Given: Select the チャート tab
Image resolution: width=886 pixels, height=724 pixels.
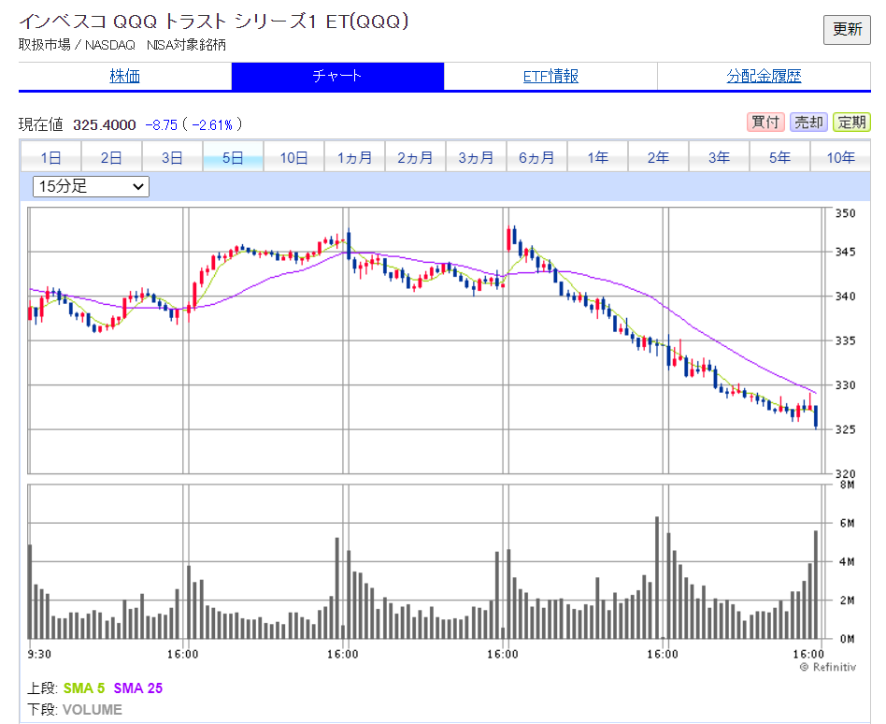Looking at the screenshot, I should tap(337, 76).
